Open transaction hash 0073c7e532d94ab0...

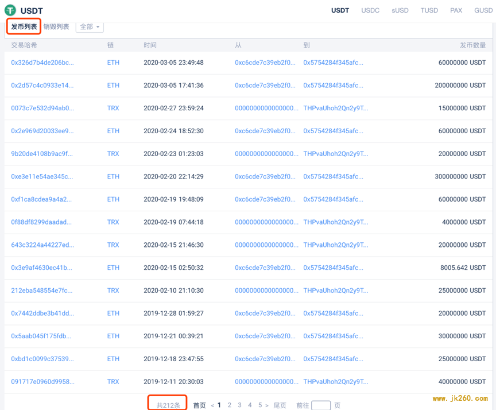click(42, 108)
